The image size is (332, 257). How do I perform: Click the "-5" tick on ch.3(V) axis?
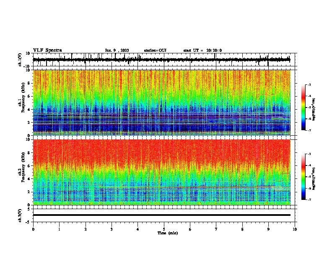pyautogui.click(x=28, y=222)
